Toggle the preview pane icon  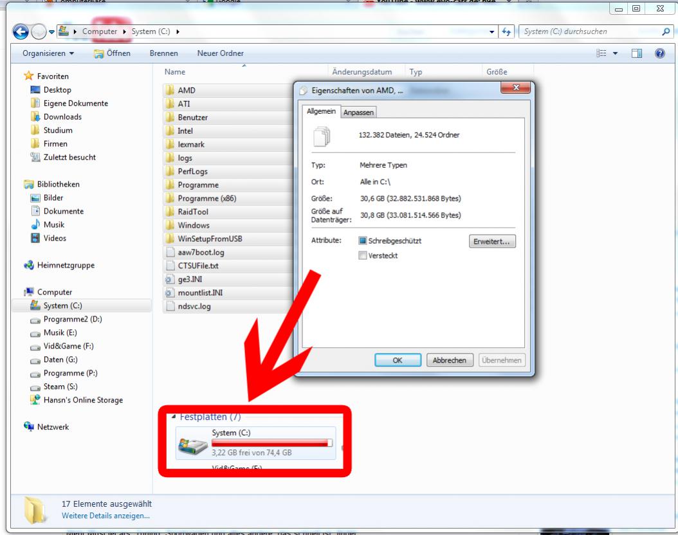(x=636, y=53)
